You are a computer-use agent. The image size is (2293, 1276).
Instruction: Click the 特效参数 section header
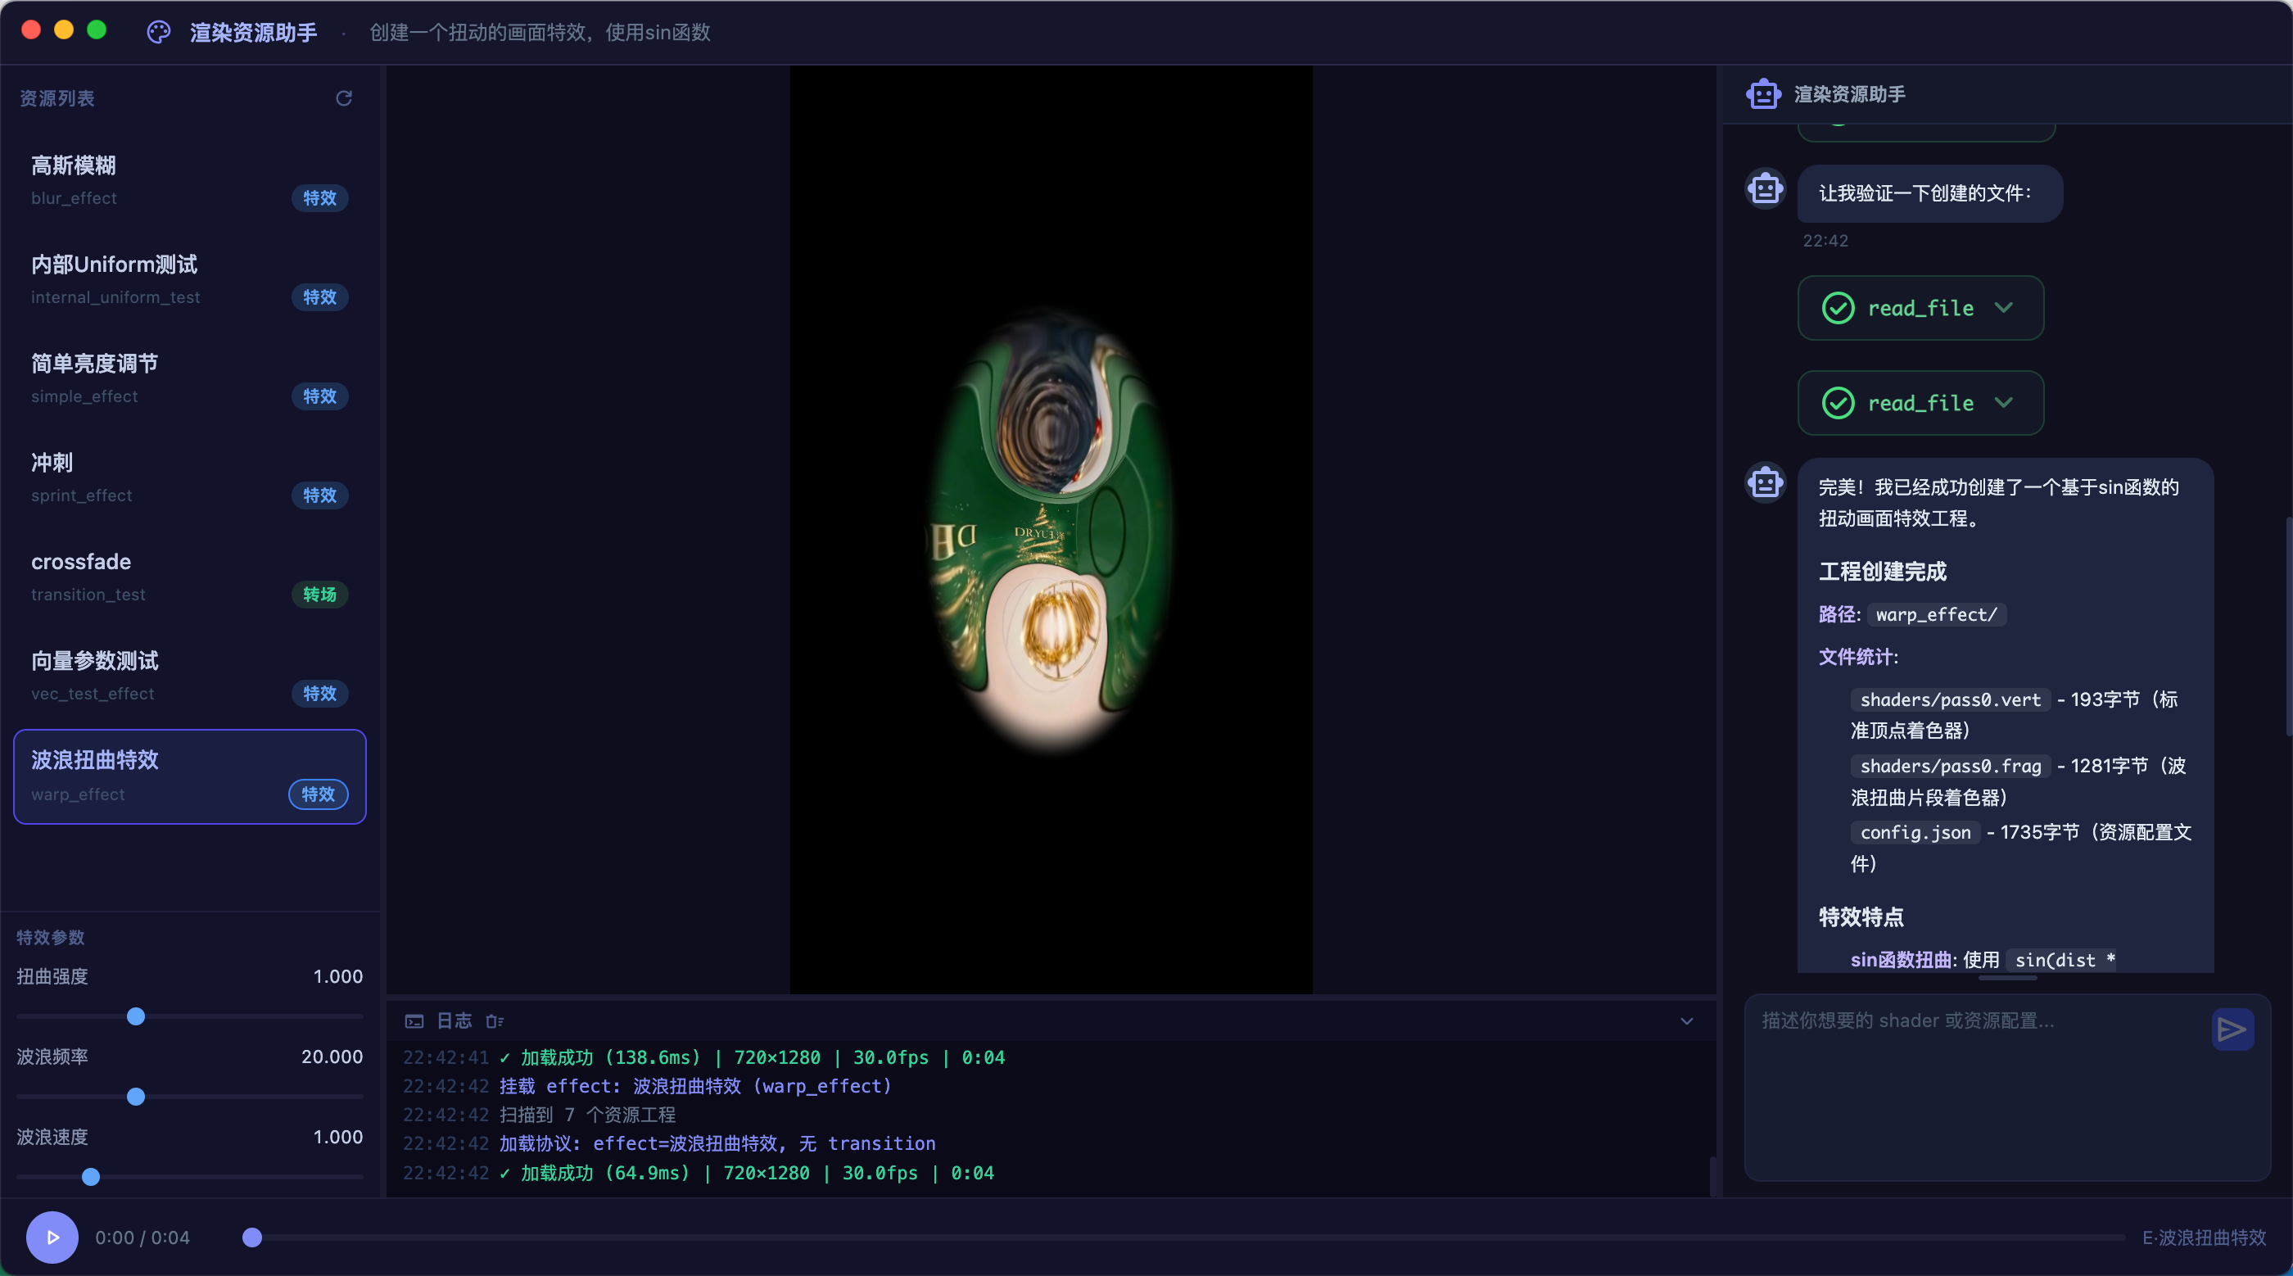[x=50, y=937]
